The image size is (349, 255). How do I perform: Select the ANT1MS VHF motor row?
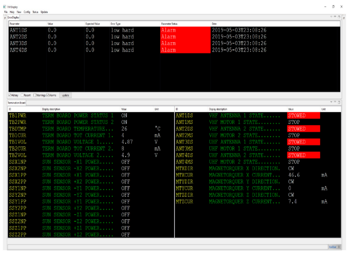[x=258, y=122]
